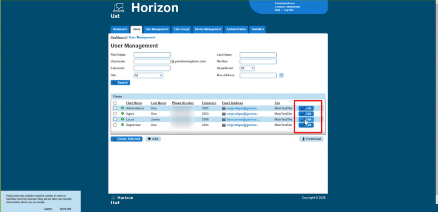Edit the Supervisor One user
This screenshot has width=438, height=212.
click(306, 125)
